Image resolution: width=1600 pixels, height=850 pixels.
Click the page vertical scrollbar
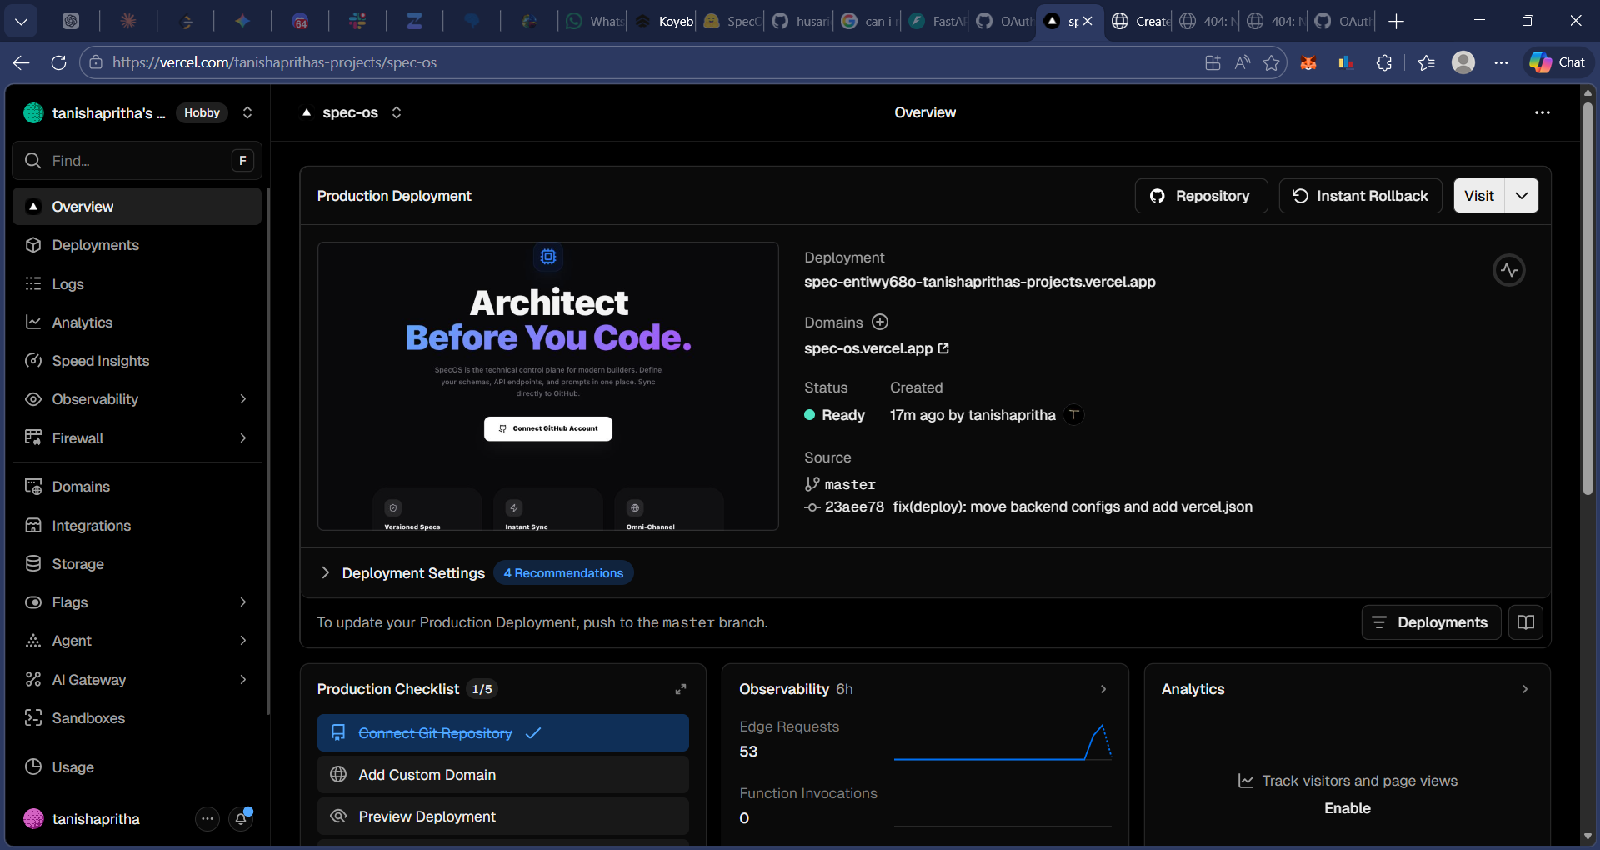(1587, 298)
